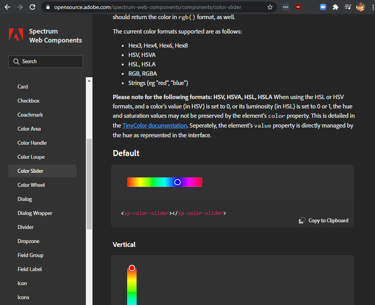
Task: Open the Icon component page
Action: tap(22, 284)
